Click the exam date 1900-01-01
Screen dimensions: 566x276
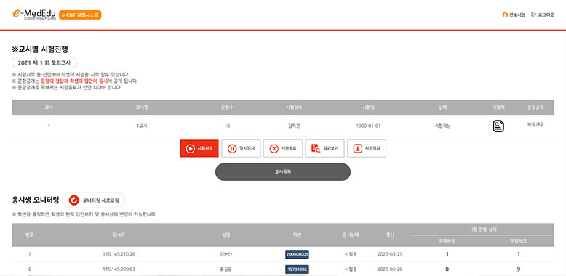368,126
